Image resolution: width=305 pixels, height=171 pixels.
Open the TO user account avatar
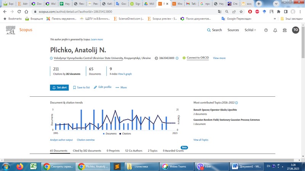(295, 30)
